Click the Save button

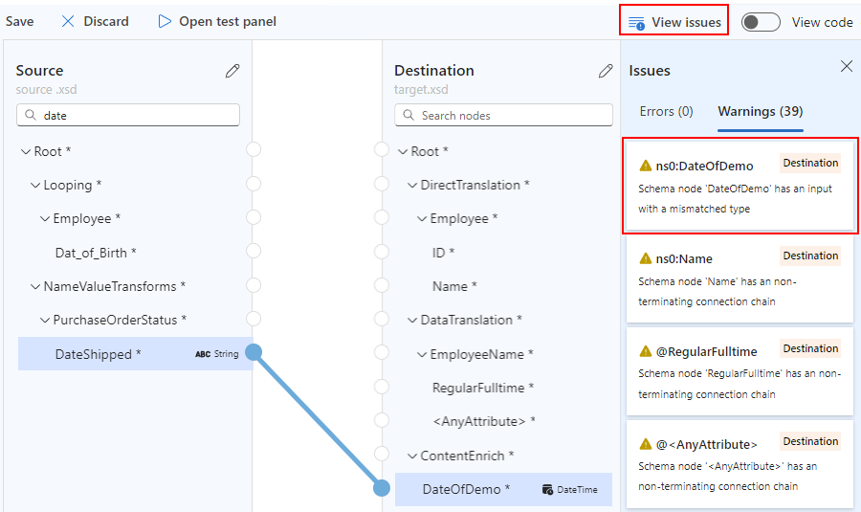pos(20,21)
